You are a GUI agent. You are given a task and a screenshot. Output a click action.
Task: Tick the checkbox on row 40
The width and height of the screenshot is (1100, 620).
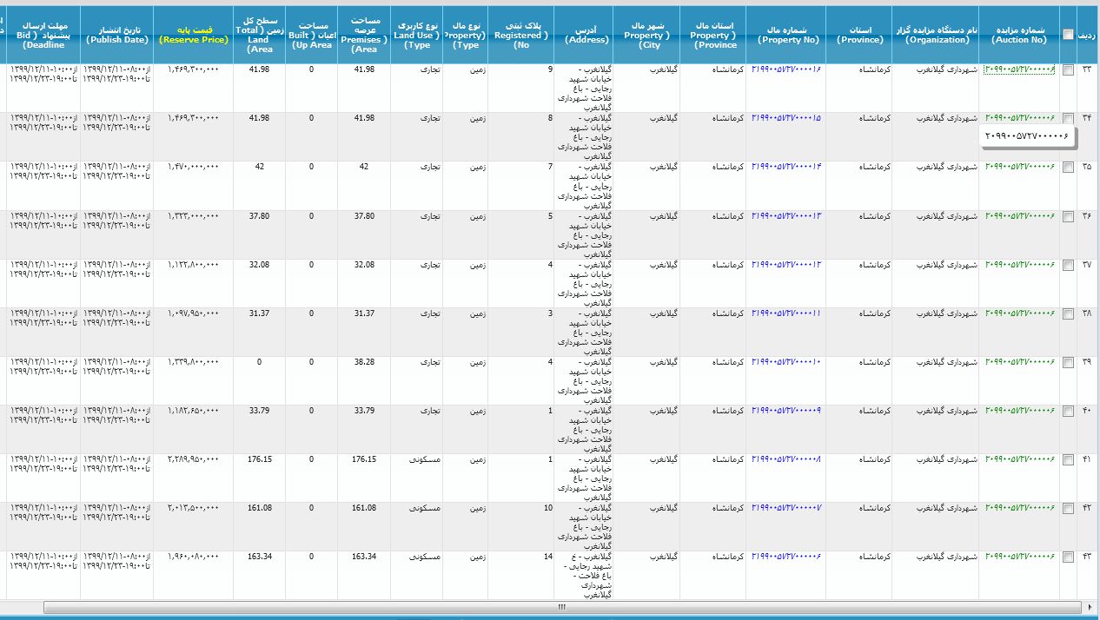click(1068, 412)
